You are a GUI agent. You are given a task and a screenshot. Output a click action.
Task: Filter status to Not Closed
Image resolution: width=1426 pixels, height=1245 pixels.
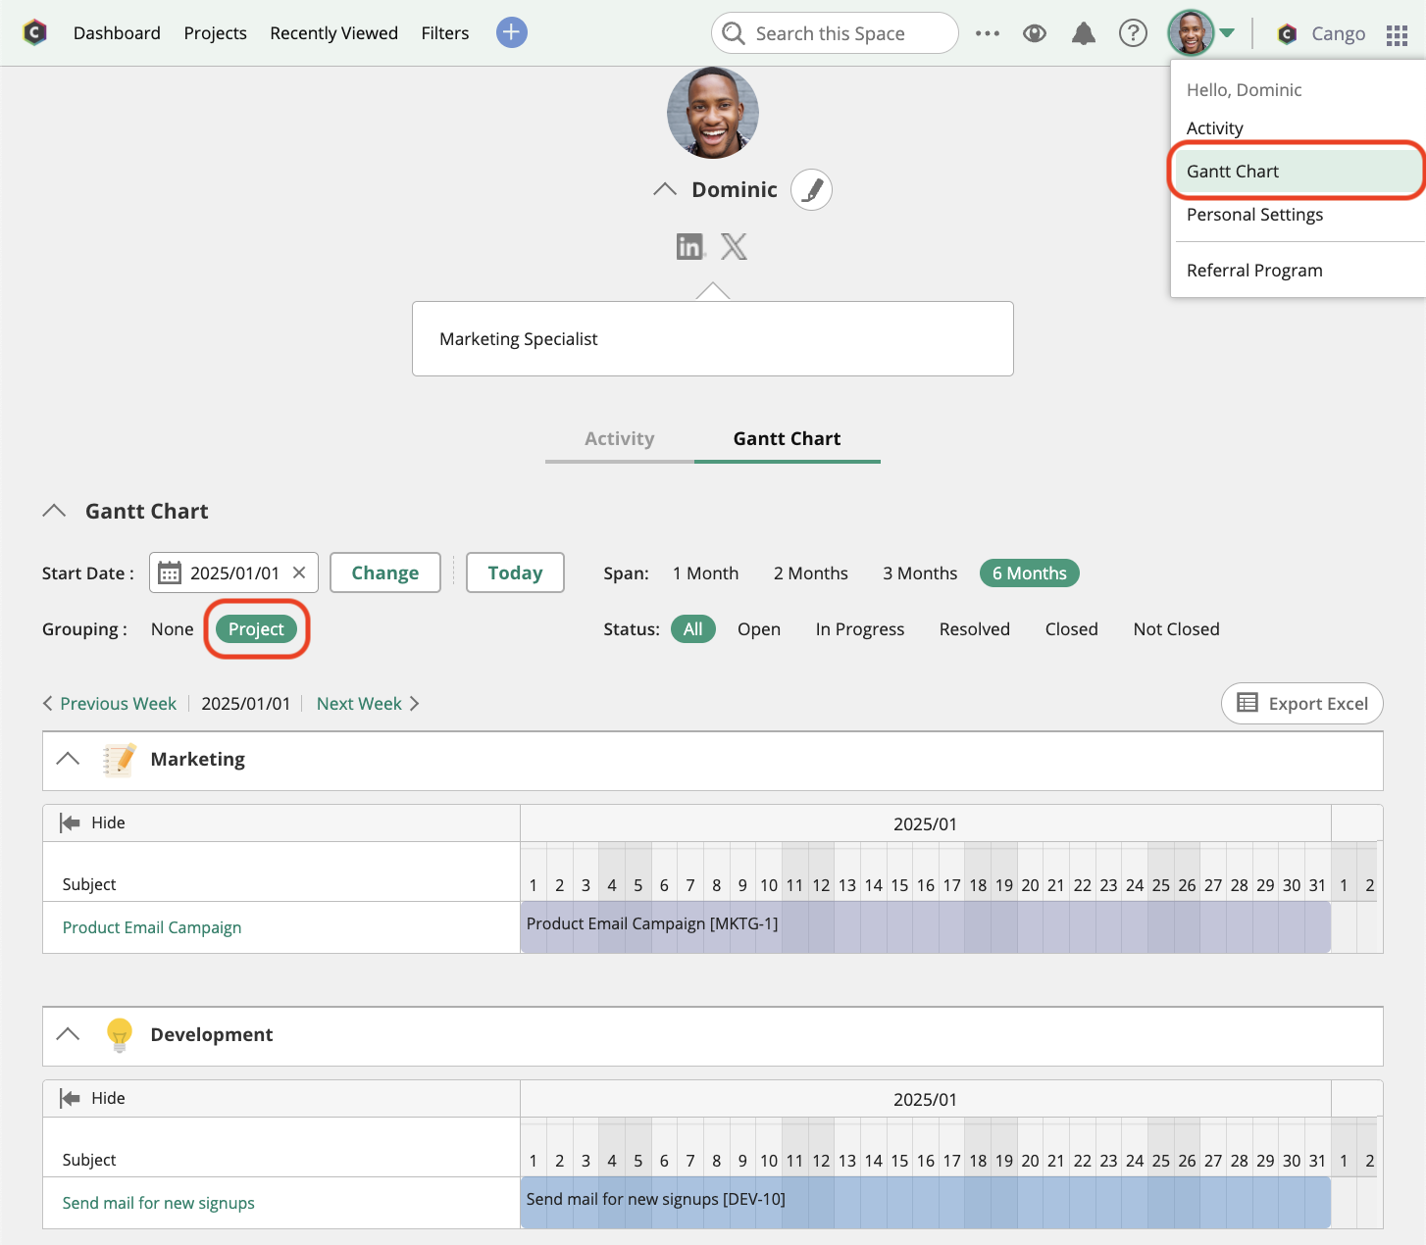[x=1176, y=629]
